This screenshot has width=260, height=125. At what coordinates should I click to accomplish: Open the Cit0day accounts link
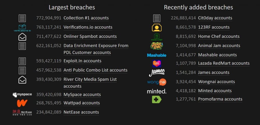[x=215, y=18]
